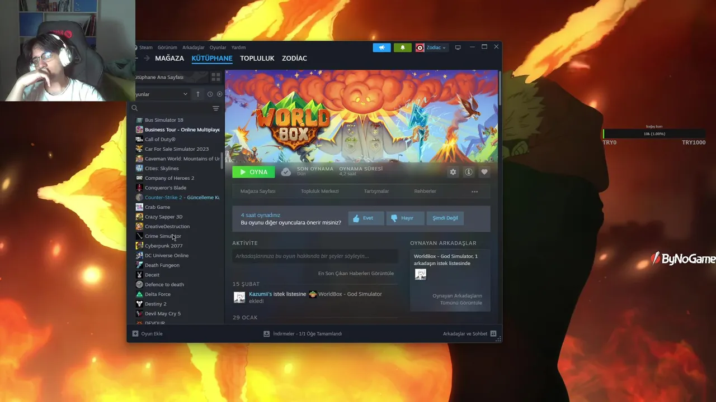Open the more links ellipsis menu
This screenshot has width=716, height=402.
pyautogui.click(x=474, y=192)
